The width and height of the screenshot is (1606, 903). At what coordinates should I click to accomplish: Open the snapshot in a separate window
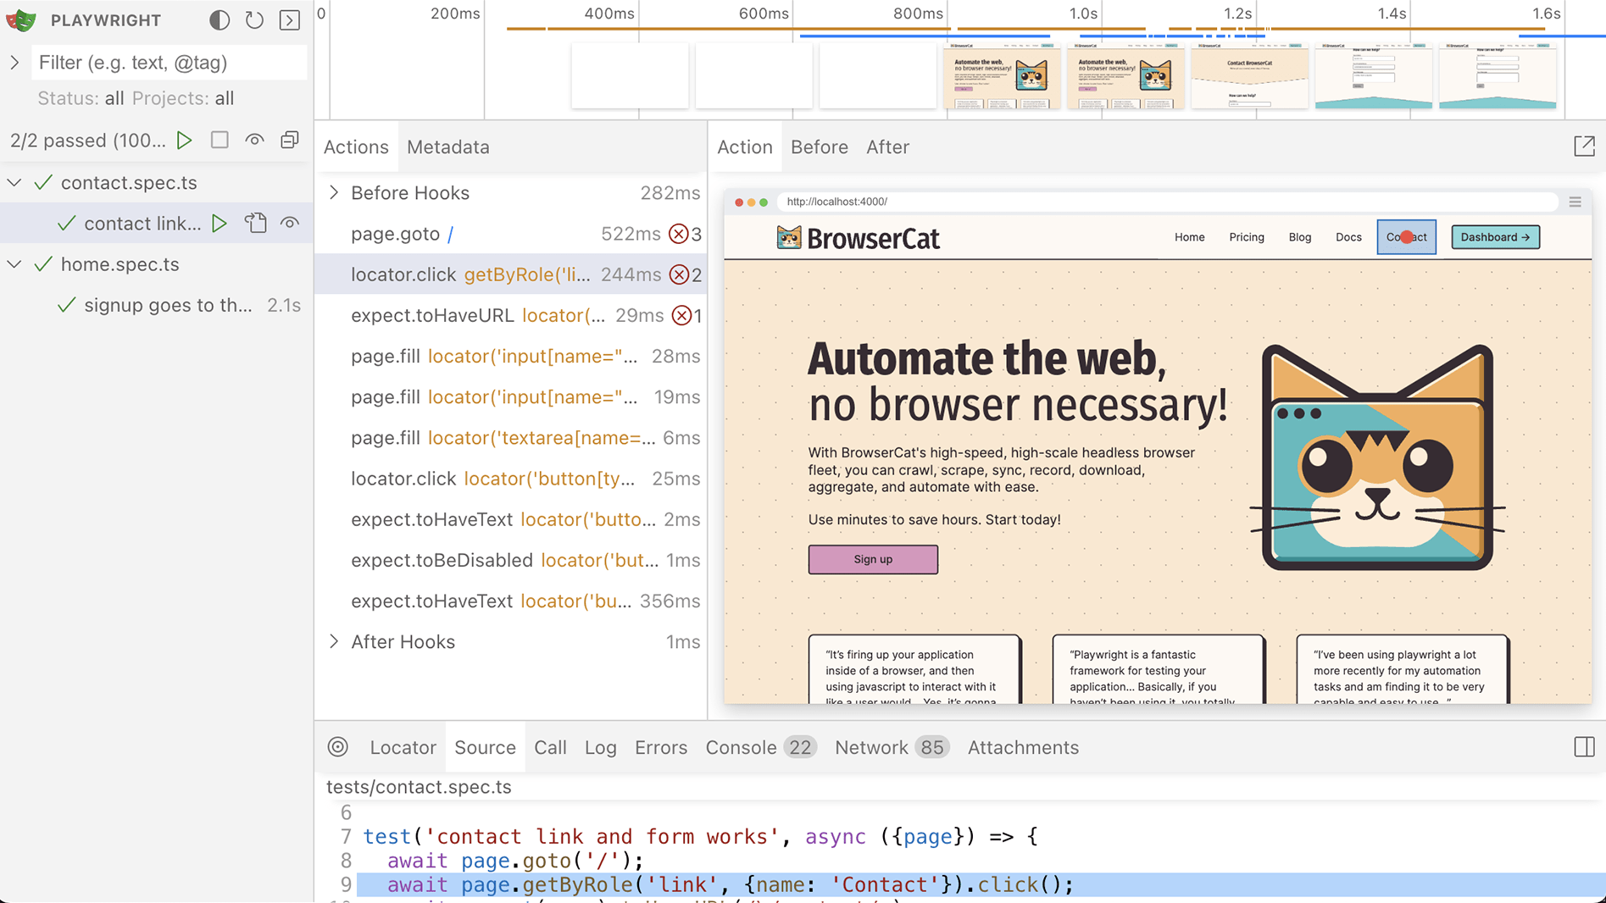(x=1585, y=146)
